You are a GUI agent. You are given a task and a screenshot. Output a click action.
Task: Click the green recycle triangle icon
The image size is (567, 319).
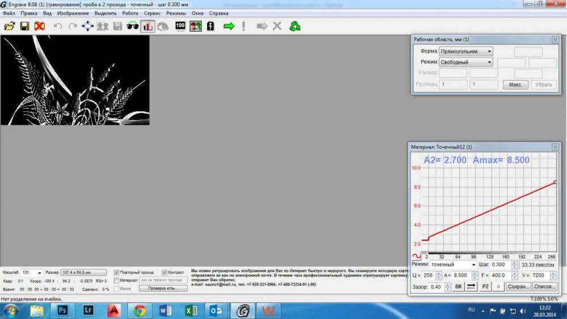click(x=294, y=26)
